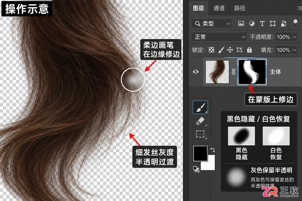Switch to the 路径 tab
The width and height of the screenshot is (302, 201).
point(240,8)
